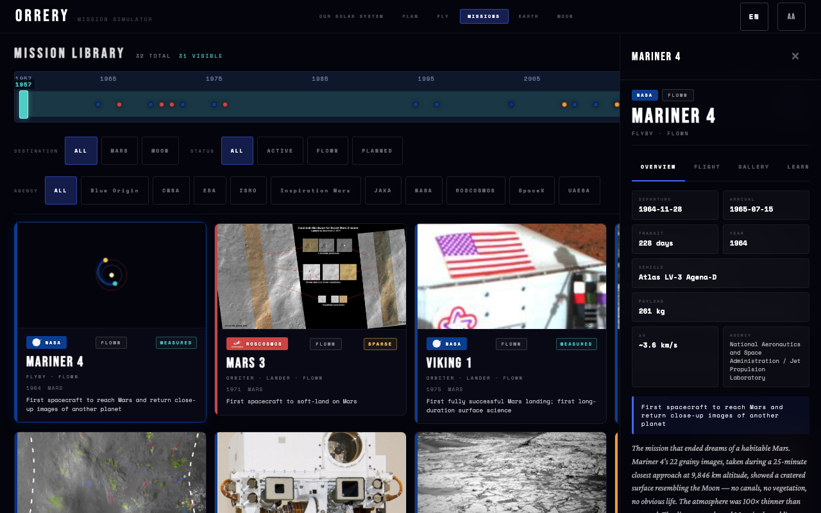This screenshot has width=821, height=513.
Task: Grab the 1957 timeline slider handle
Action: click(24, 104)
